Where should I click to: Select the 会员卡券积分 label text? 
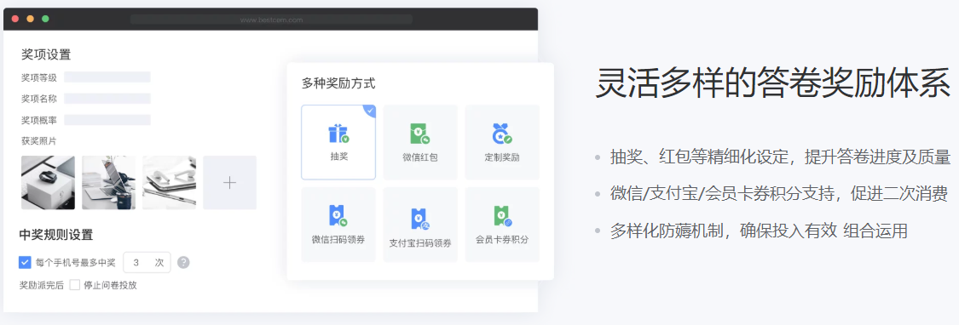[502, 239]
